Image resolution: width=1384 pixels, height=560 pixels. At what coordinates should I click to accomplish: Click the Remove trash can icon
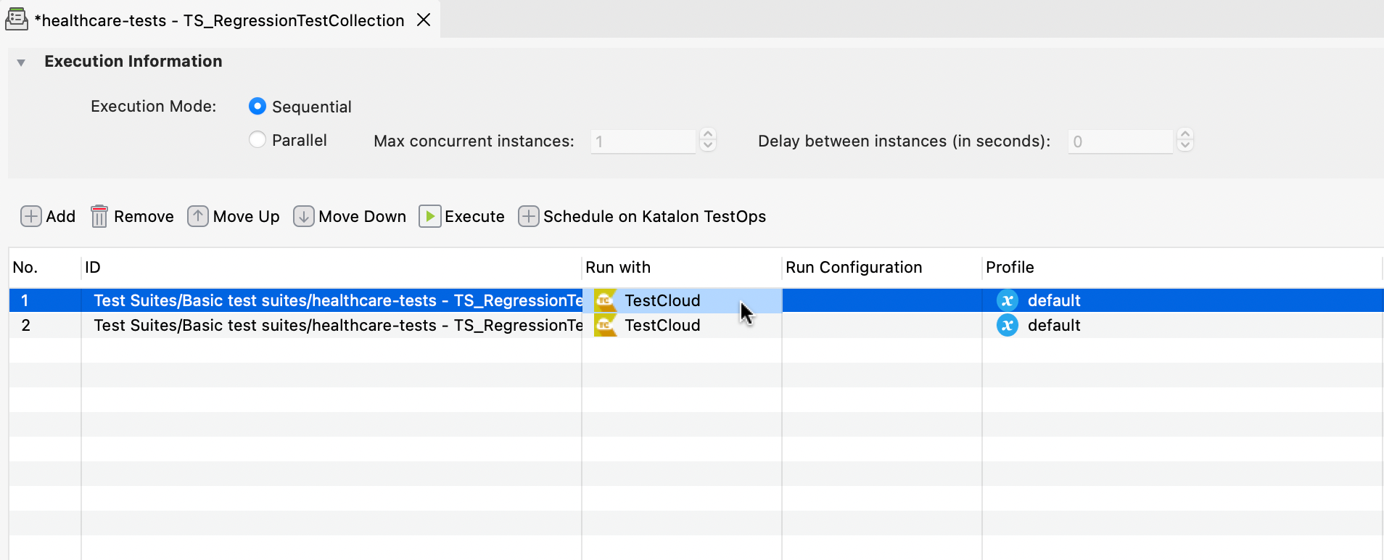[x=99, y=217]
